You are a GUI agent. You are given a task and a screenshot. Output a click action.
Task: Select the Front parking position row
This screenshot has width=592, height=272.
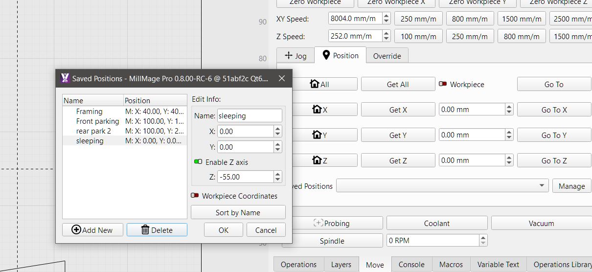(97, 121)
